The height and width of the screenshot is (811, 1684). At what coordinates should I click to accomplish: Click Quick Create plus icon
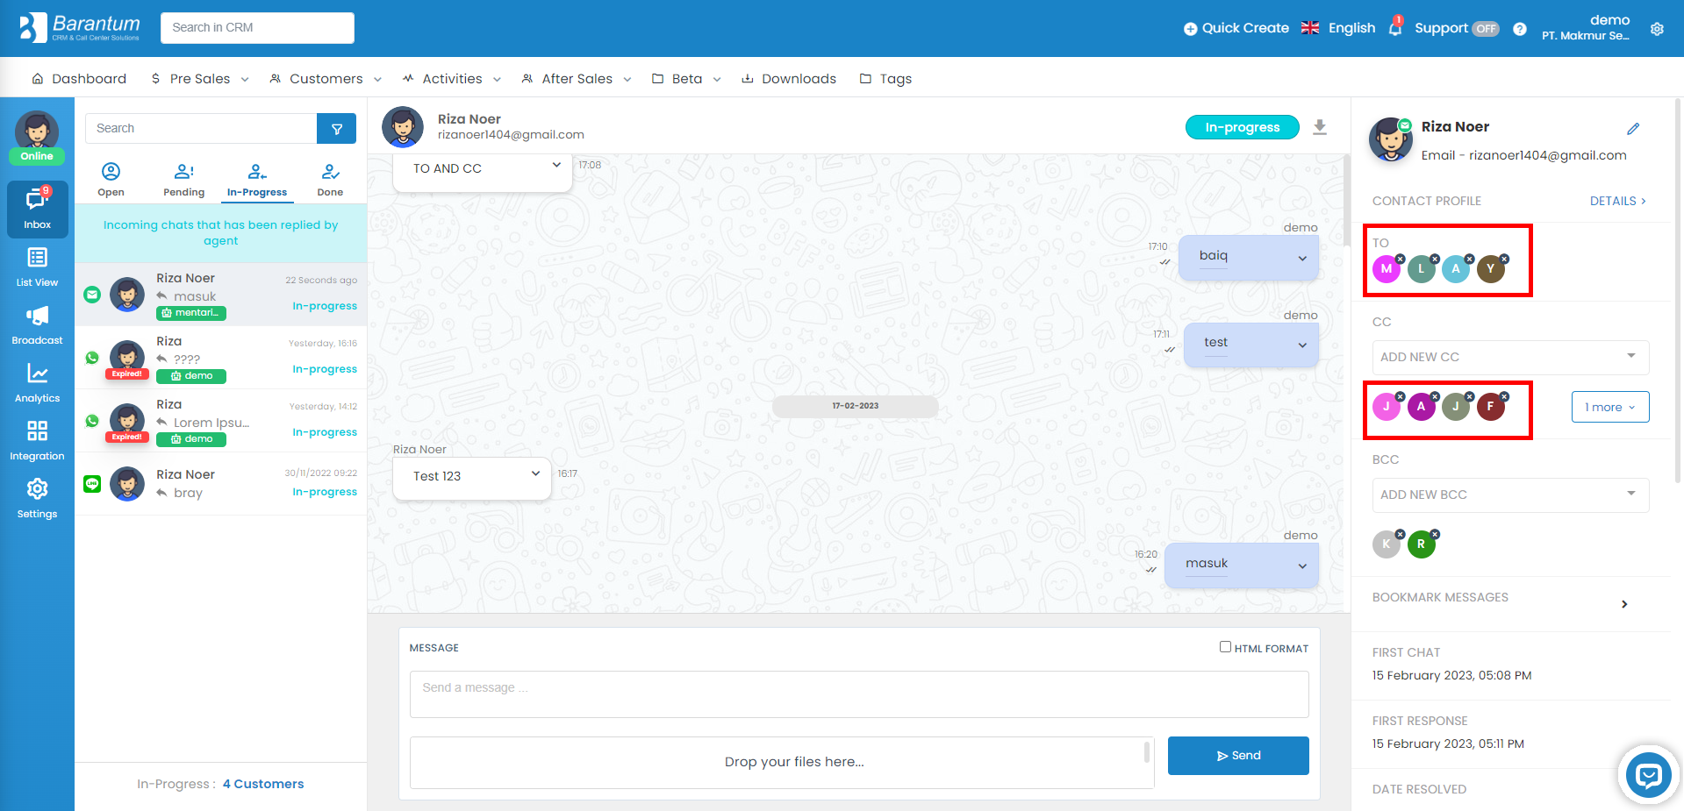(x=1190, y=29)
